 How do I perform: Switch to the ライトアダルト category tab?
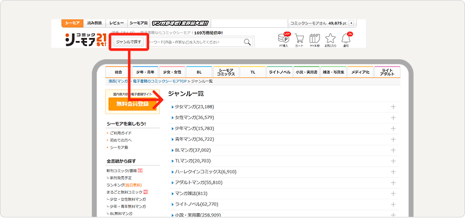387,72
